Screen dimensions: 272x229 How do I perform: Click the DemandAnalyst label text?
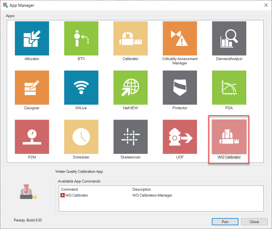tap(229, 59)
